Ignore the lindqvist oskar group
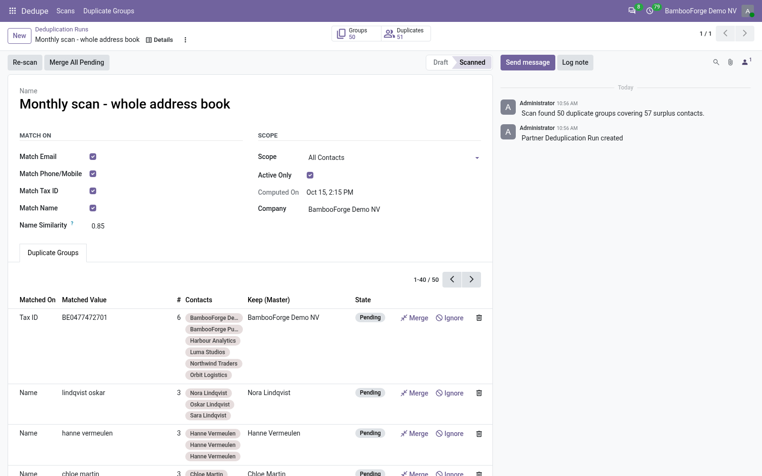This screenshot has width=762, height=476. (450, 393)
